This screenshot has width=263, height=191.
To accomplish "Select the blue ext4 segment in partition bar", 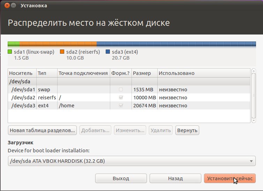I will coord(176,44).
